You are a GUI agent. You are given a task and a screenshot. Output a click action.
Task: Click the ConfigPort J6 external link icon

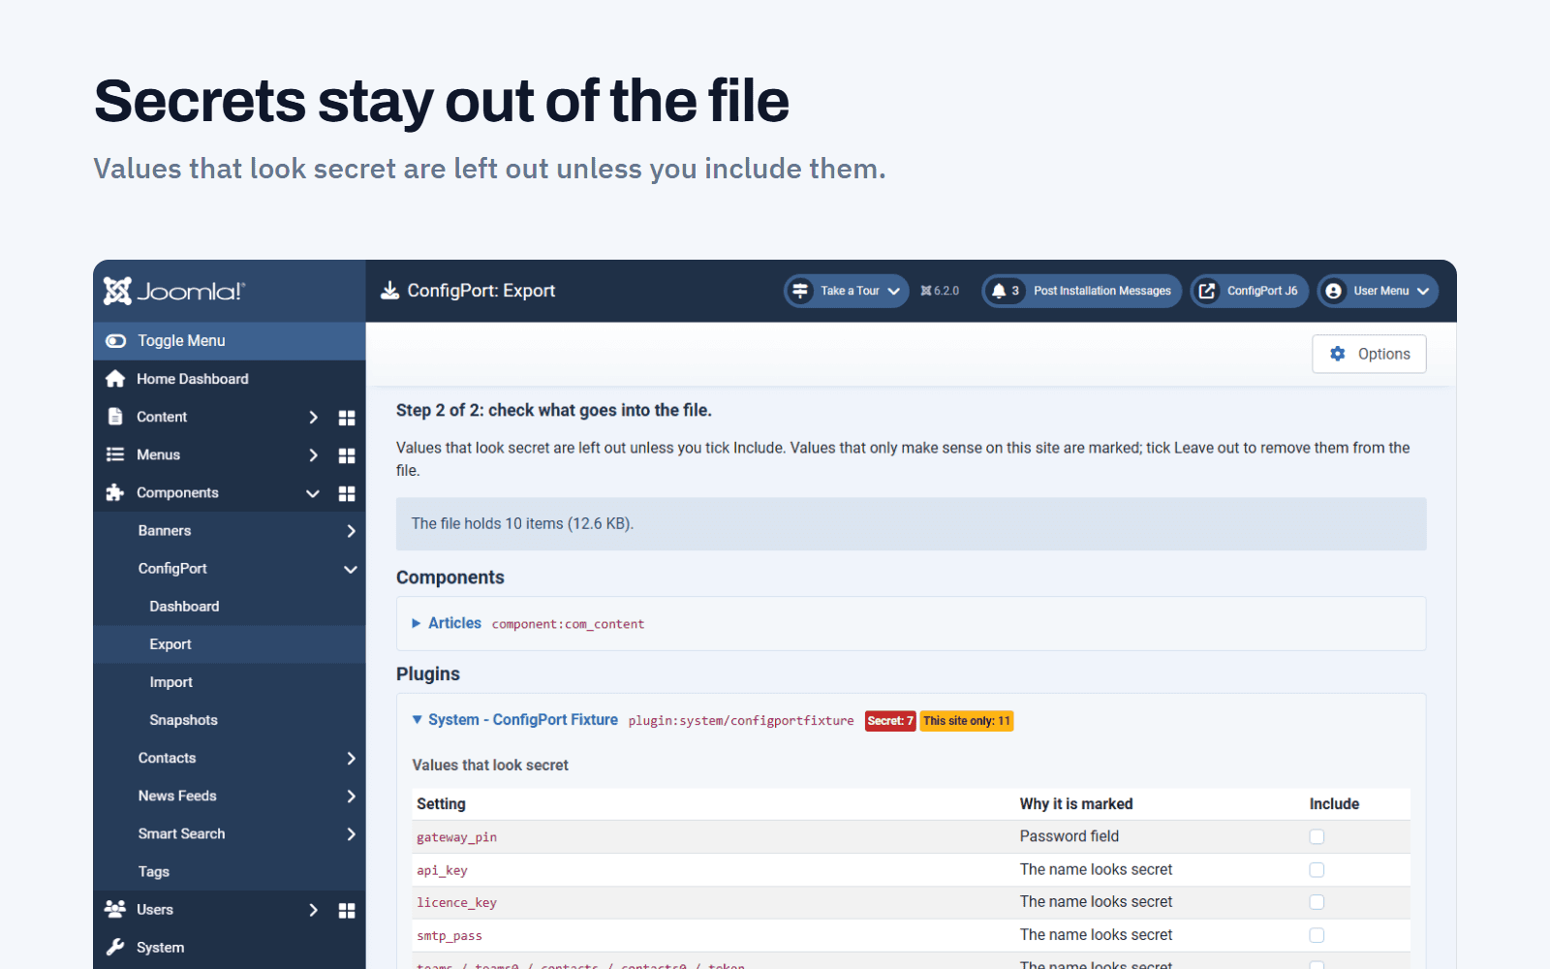[x=1207, y=291]
